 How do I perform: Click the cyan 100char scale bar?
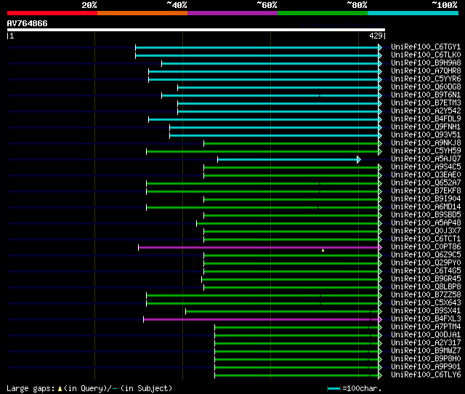coord(333,388)
